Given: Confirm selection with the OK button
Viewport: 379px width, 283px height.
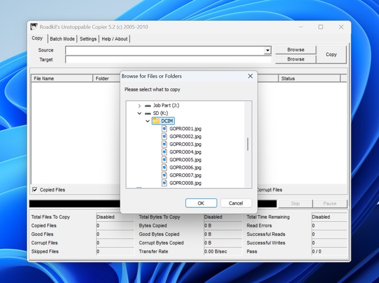Looking at the screenshot, I should pos(201,203).
